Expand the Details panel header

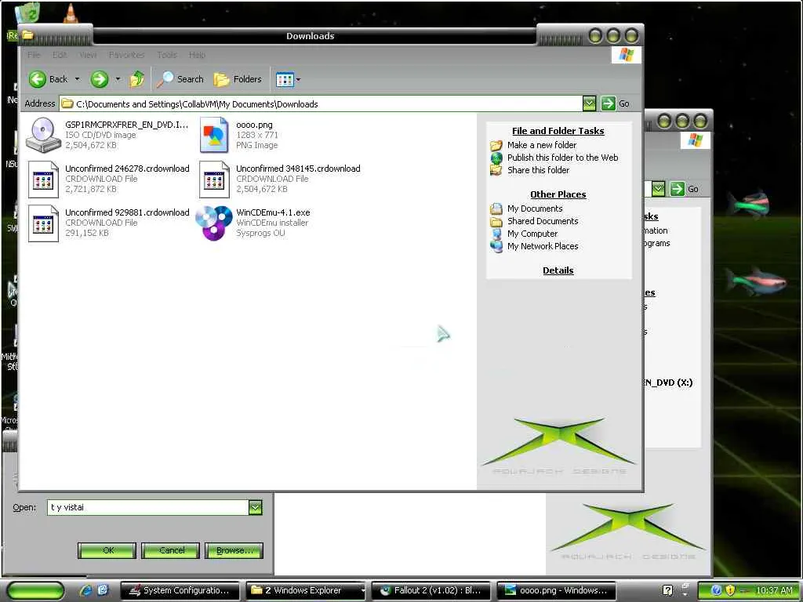click(558, 270)
